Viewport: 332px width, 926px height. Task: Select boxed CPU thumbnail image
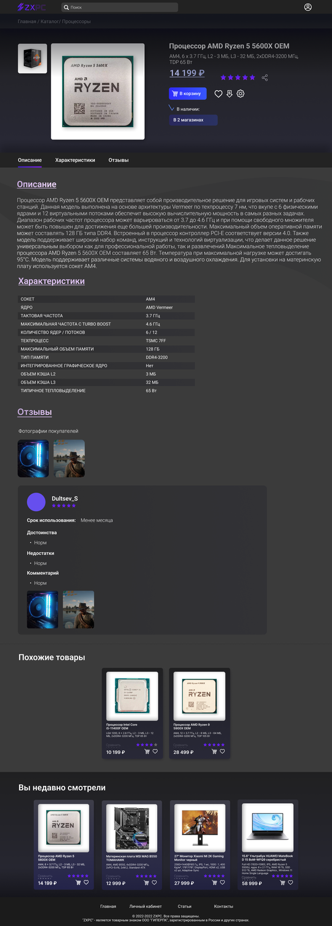coord(32,58)
